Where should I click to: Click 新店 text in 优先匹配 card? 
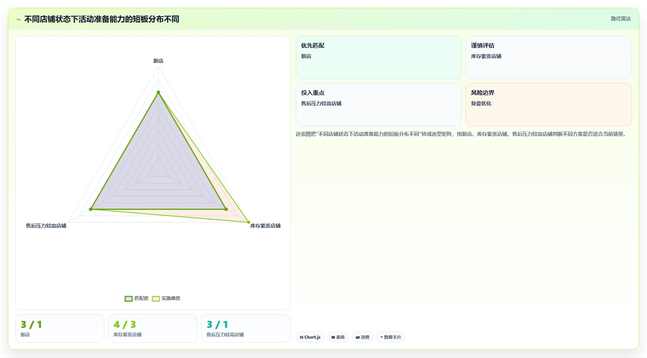(x=306, y=56)
